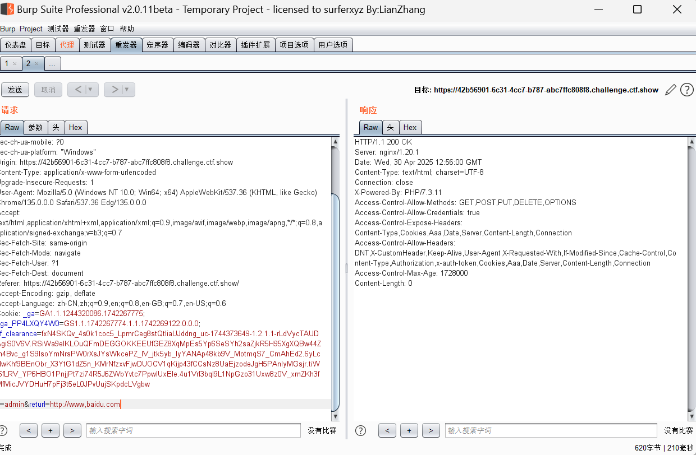
Task: Add new Repeater tab with ... button
Action: coord(52,64)
